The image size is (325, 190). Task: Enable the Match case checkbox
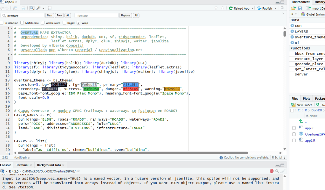(22, 23)
